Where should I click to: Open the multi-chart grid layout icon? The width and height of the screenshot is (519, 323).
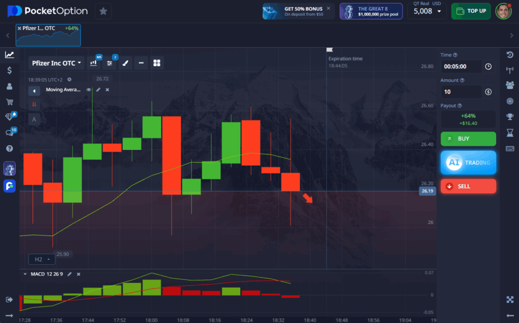[157, 63]
